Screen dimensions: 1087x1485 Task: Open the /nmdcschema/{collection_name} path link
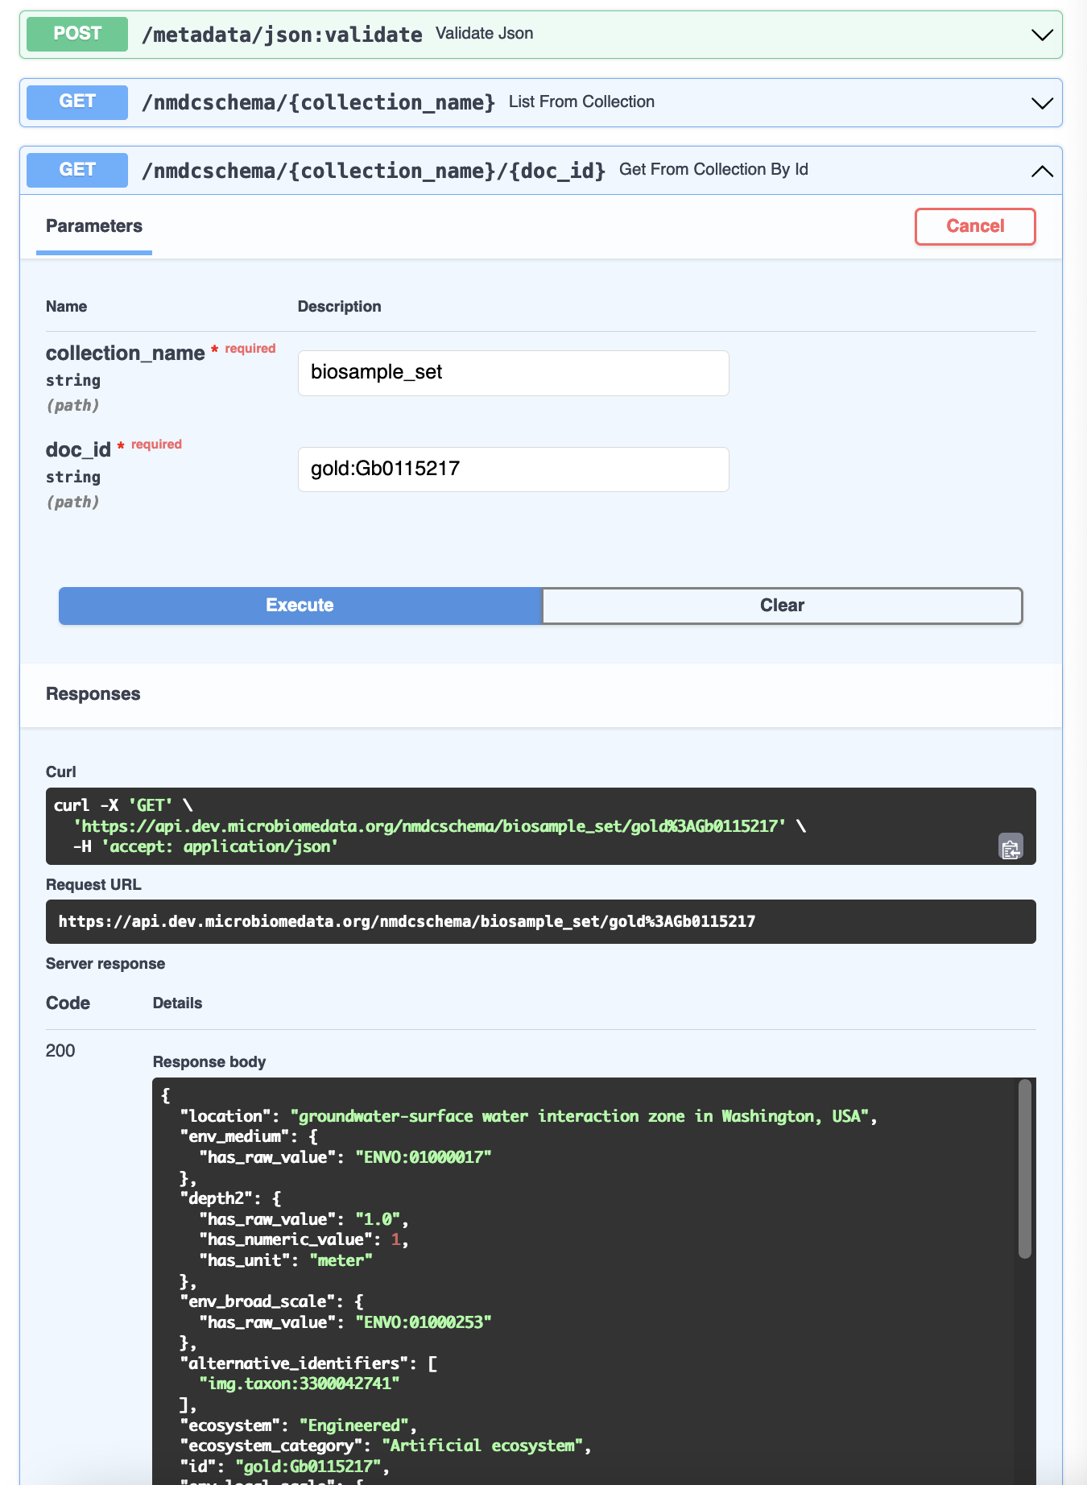318,103
